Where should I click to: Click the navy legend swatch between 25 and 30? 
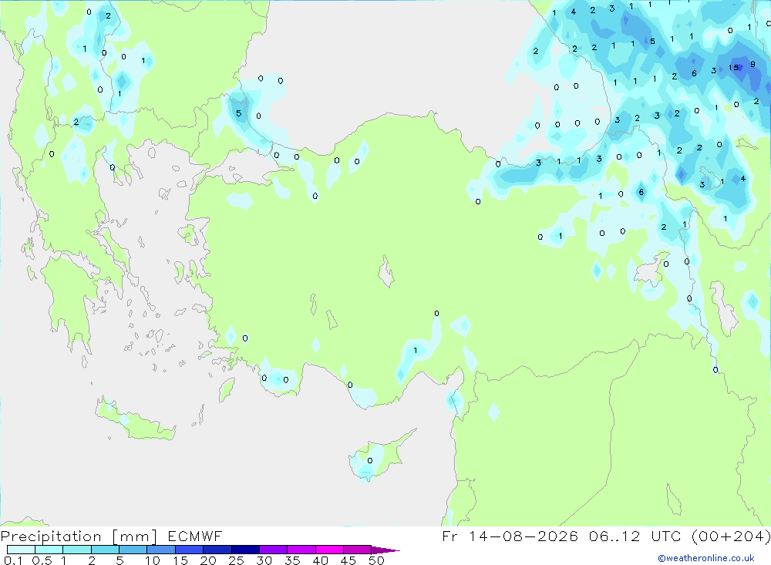pos(245,550)
